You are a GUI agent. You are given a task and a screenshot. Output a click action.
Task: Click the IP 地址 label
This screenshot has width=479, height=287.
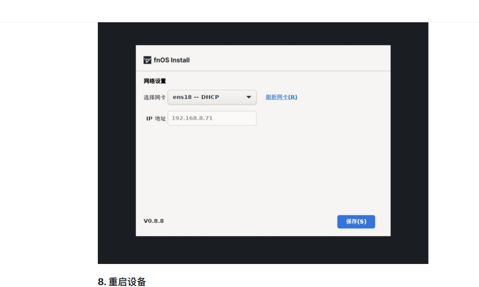tap(156, 119)
